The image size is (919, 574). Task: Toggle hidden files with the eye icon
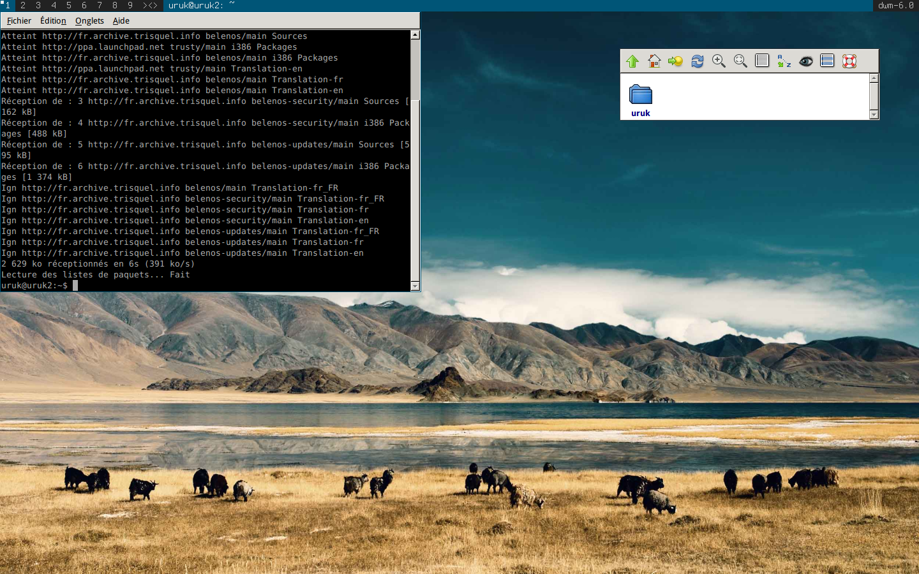(x=806, y=61)
